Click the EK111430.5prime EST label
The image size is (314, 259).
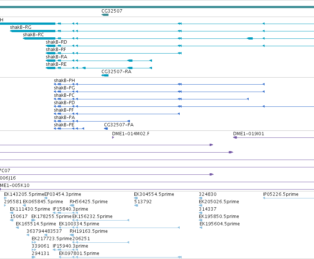tap(30, 209)
